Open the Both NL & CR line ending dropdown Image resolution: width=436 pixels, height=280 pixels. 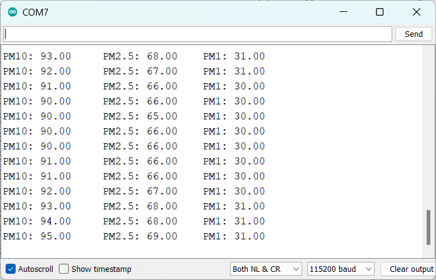coord(266,269)
